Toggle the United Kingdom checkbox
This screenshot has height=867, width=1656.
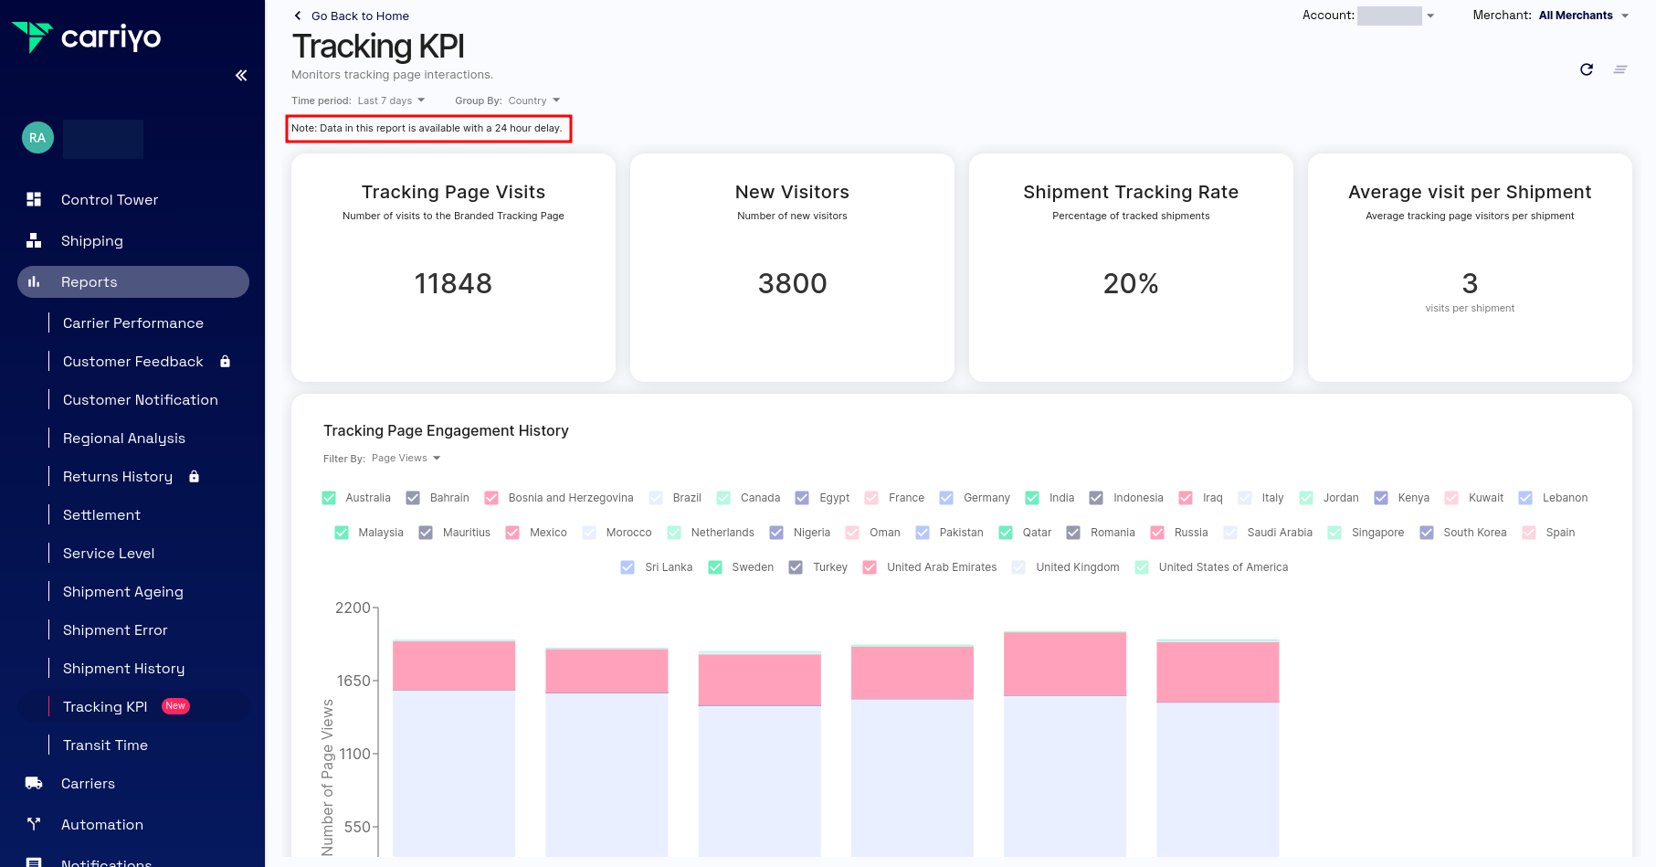(x=1018, y=567)
